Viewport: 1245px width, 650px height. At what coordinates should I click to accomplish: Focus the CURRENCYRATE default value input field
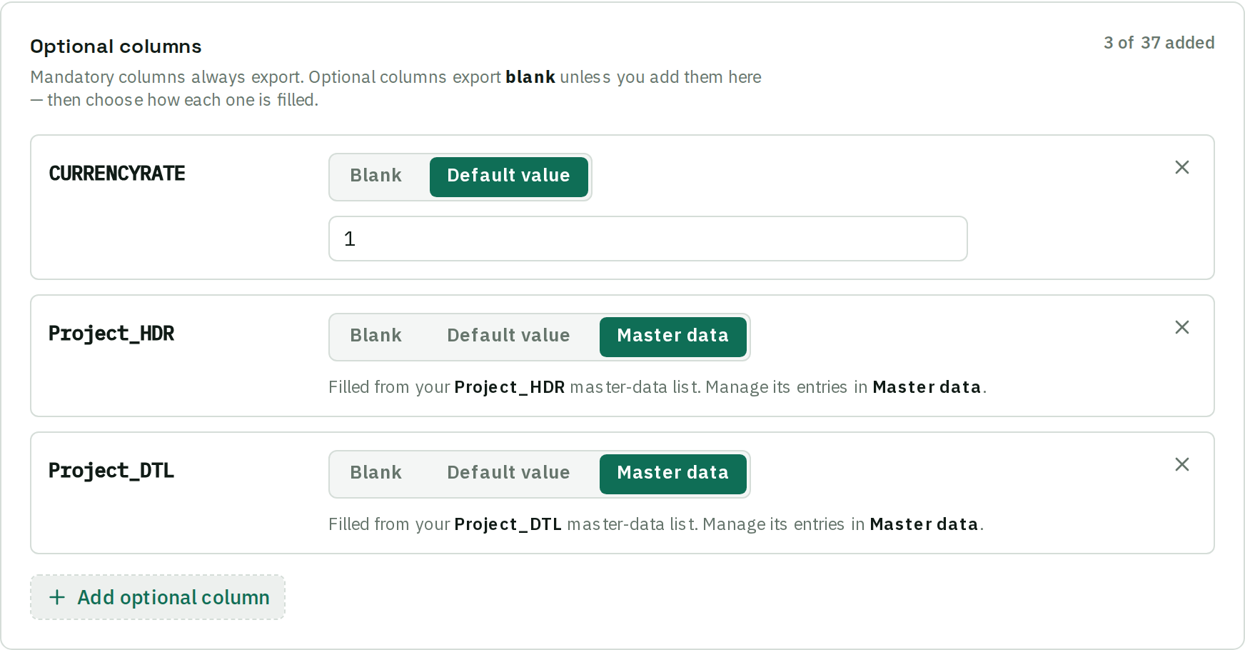647,239
